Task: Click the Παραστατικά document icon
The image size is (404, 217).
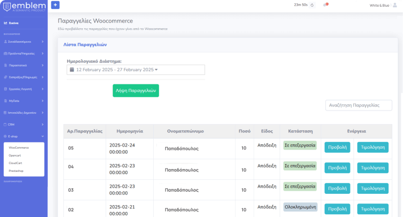Action: (6, 65)
